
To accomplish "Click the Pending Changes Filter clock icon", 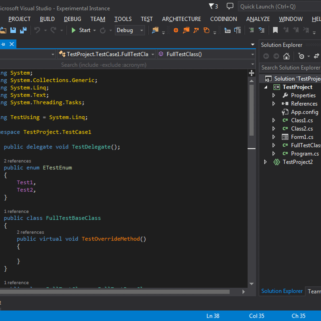I will pyautogui.click(x=301, y=56).
